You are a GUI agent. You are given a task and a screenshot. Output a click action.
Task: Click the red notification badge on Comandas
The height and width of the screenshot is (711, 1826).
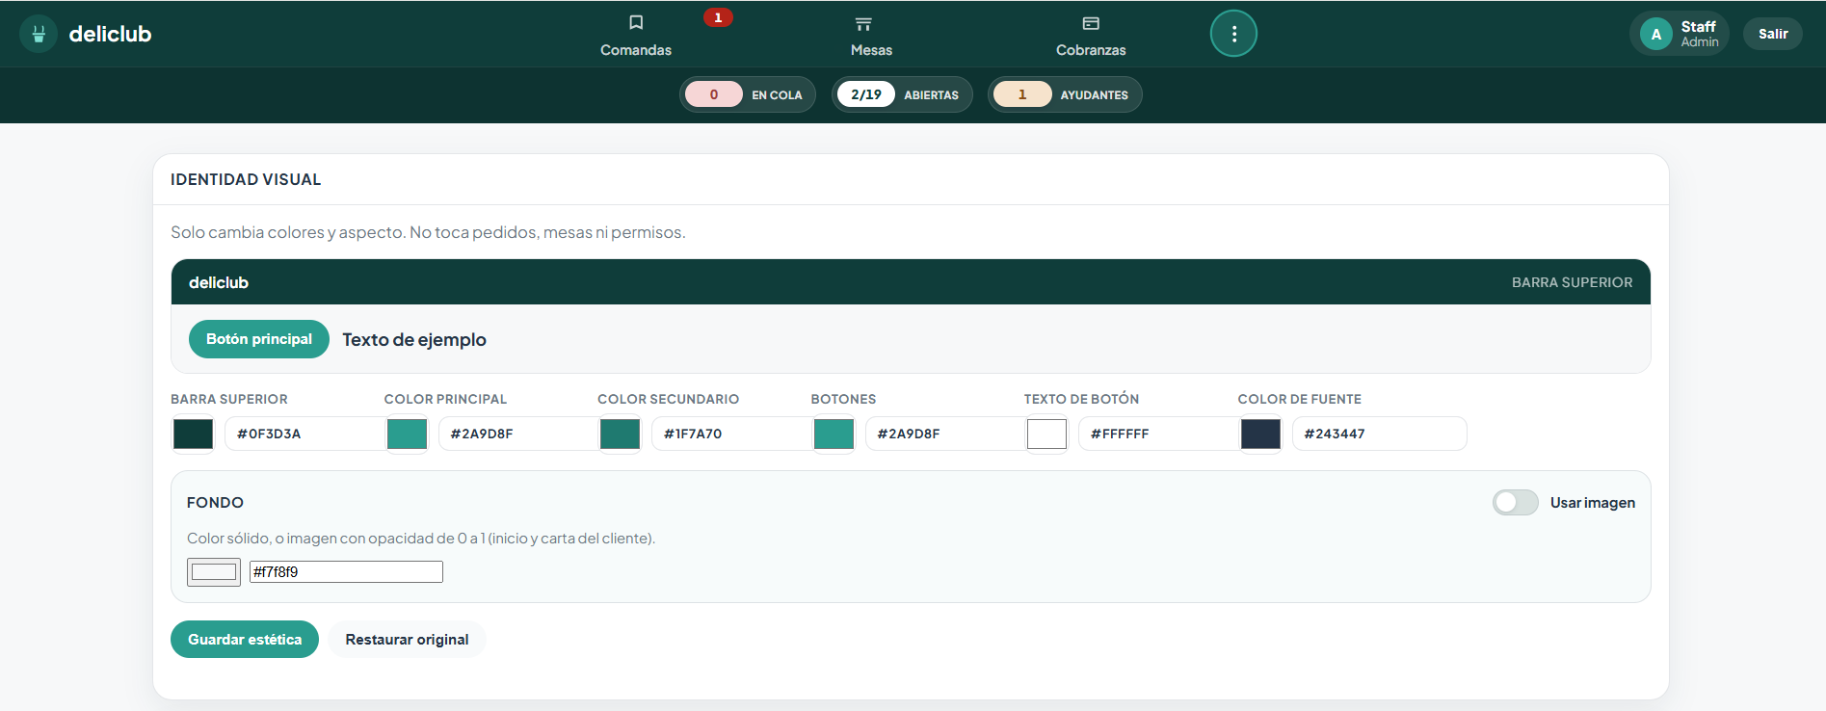coord(718,17)
